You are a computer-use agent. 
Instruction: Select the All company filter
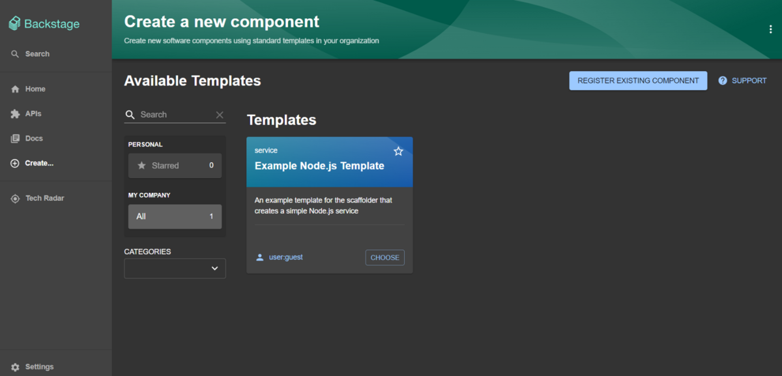click(175, 216)
